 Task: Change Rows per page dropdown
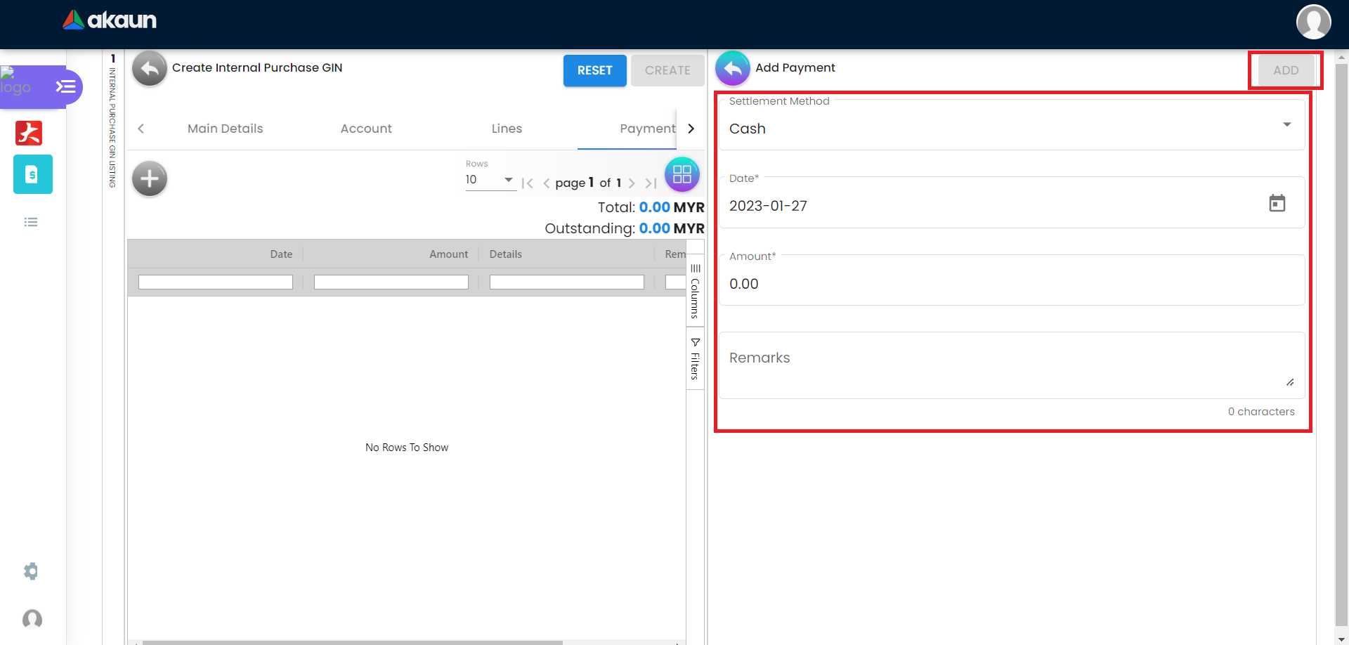490,180
